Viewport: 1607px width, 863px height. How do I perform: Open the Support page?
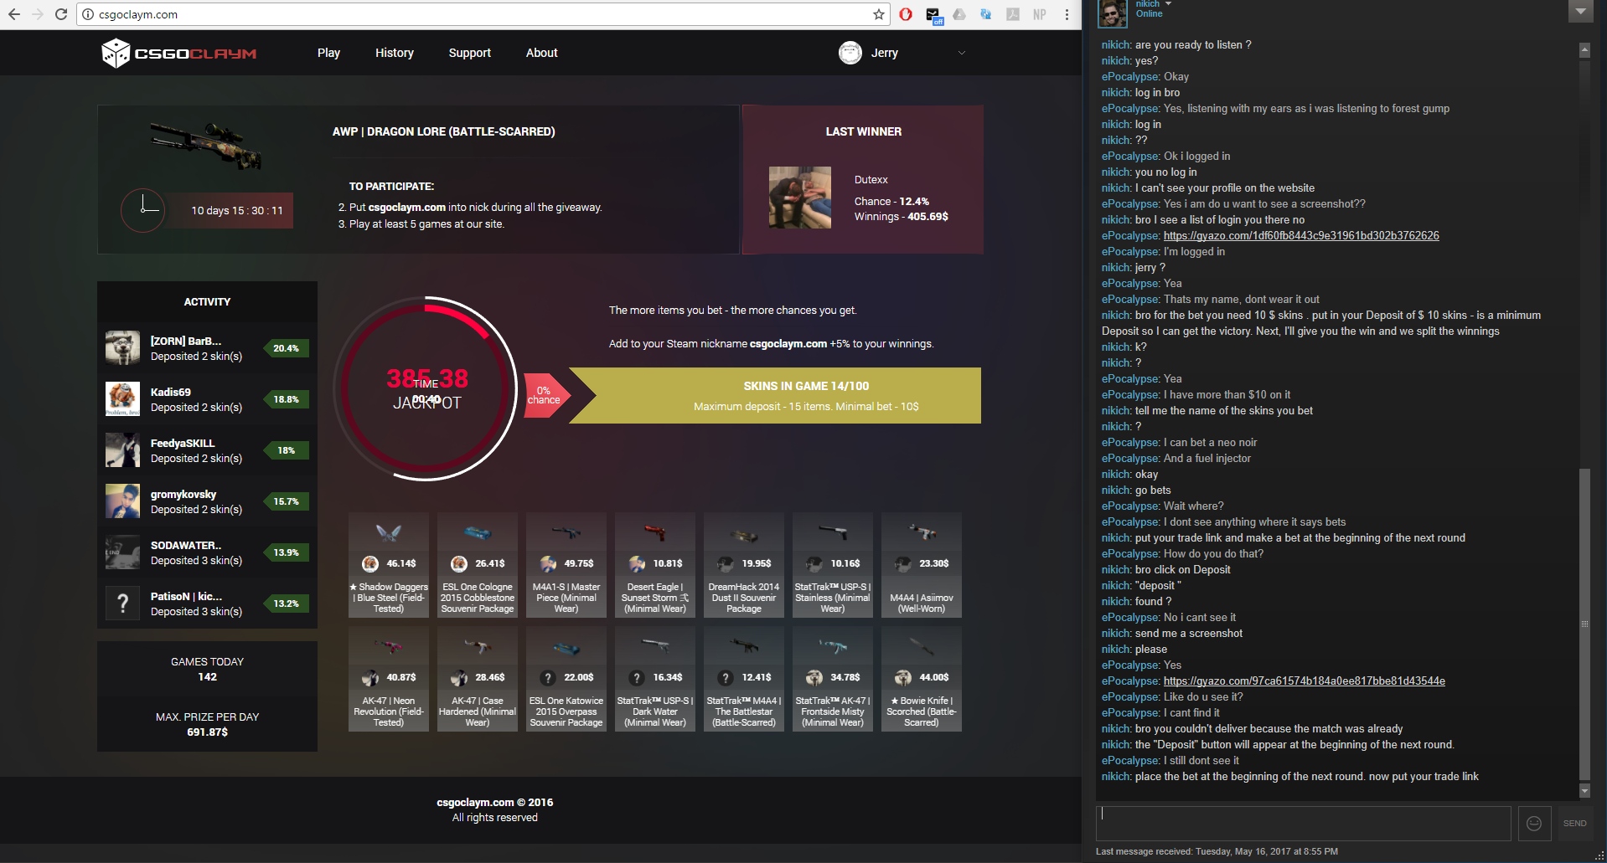tap(470, 53)
